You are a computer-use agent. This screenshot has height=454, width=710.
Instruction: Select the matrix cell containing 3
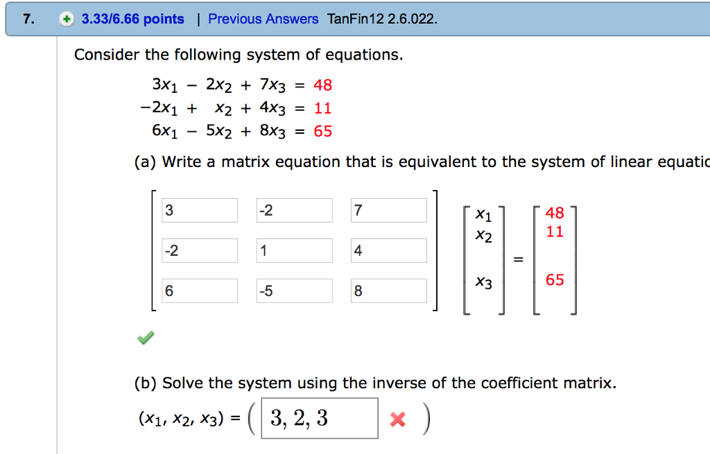coord(200,210)
